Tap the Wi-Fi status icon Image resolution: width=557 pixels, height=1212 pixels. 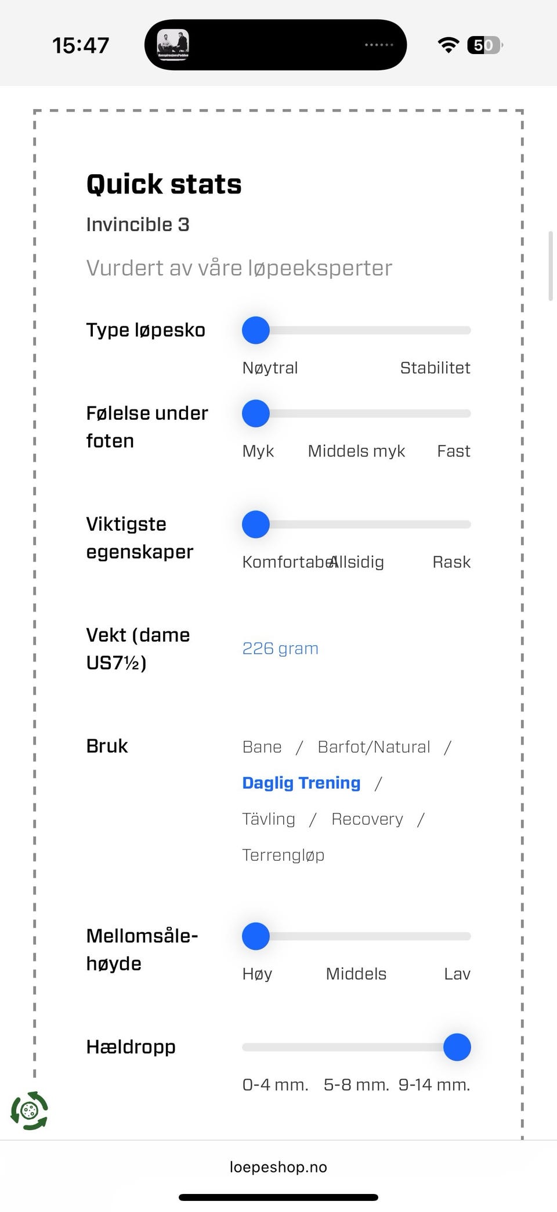click(x=448, y=45)
